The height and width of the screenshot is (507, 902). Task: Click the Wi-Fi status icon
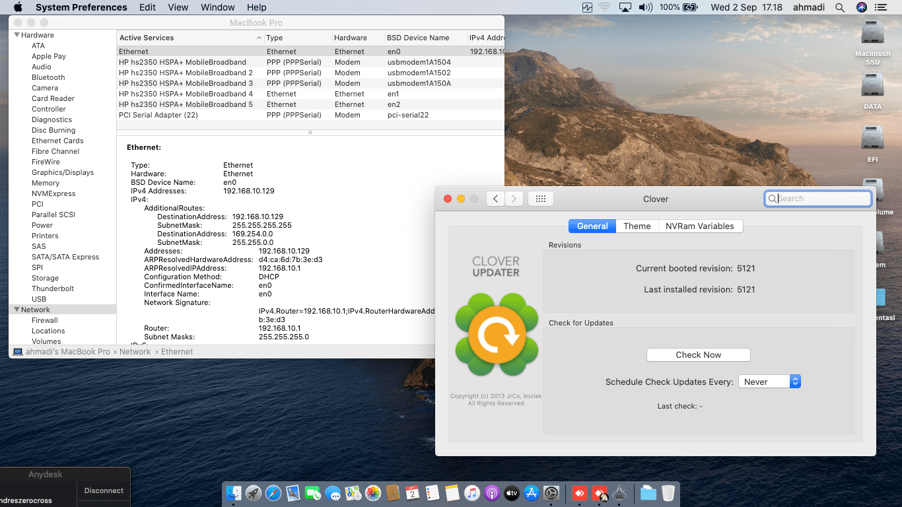tap(605, 7)
